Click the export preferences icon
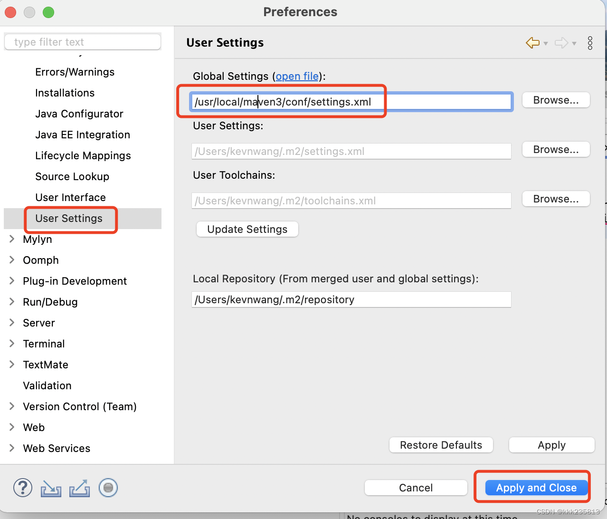The image size is (607, 519). point(79,488)
